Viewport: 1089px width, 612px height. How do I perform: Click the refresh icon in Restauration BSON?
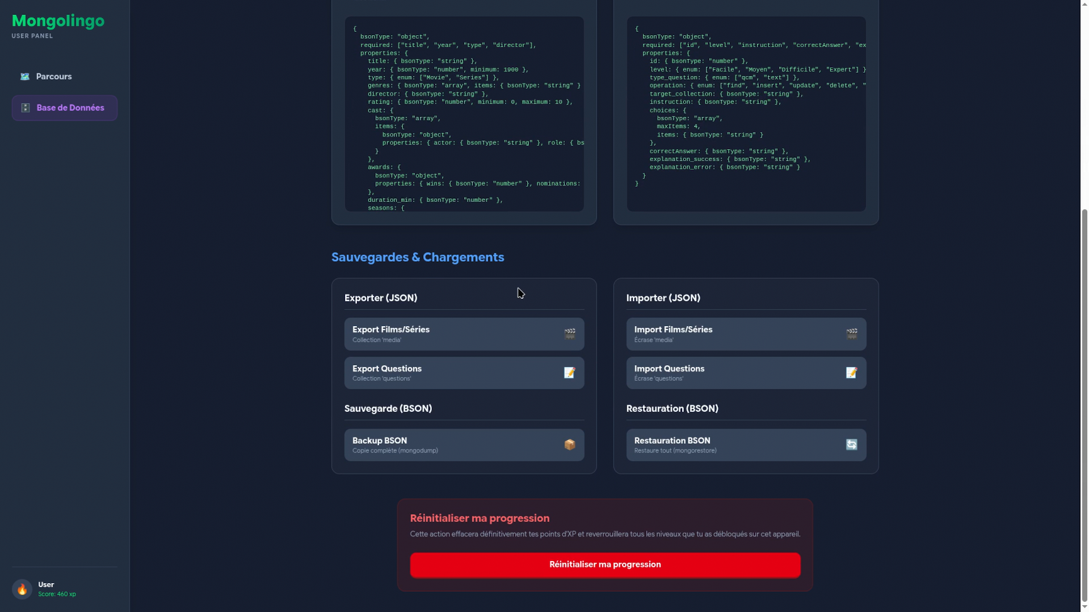tap(852, 445)
